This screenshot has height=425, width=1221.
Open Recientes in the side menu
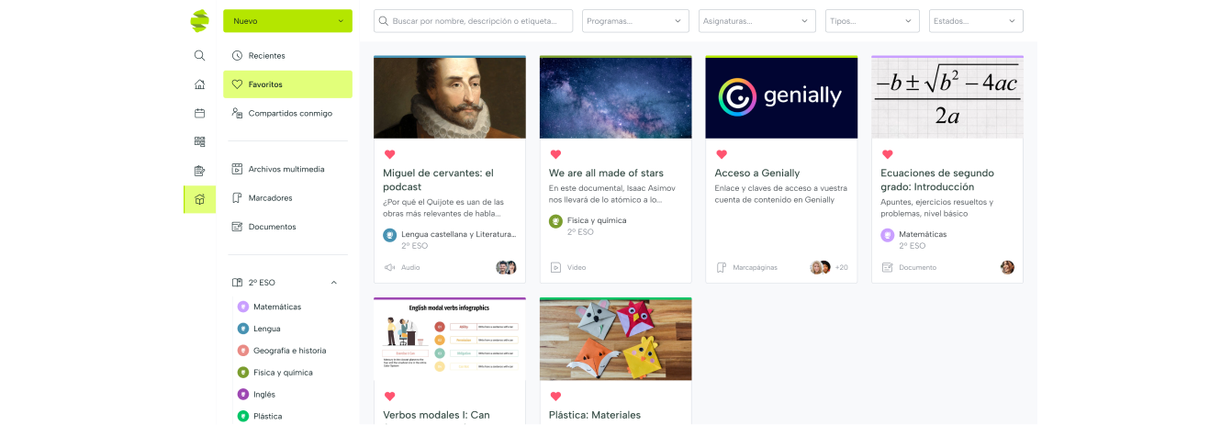click(287, 56)
